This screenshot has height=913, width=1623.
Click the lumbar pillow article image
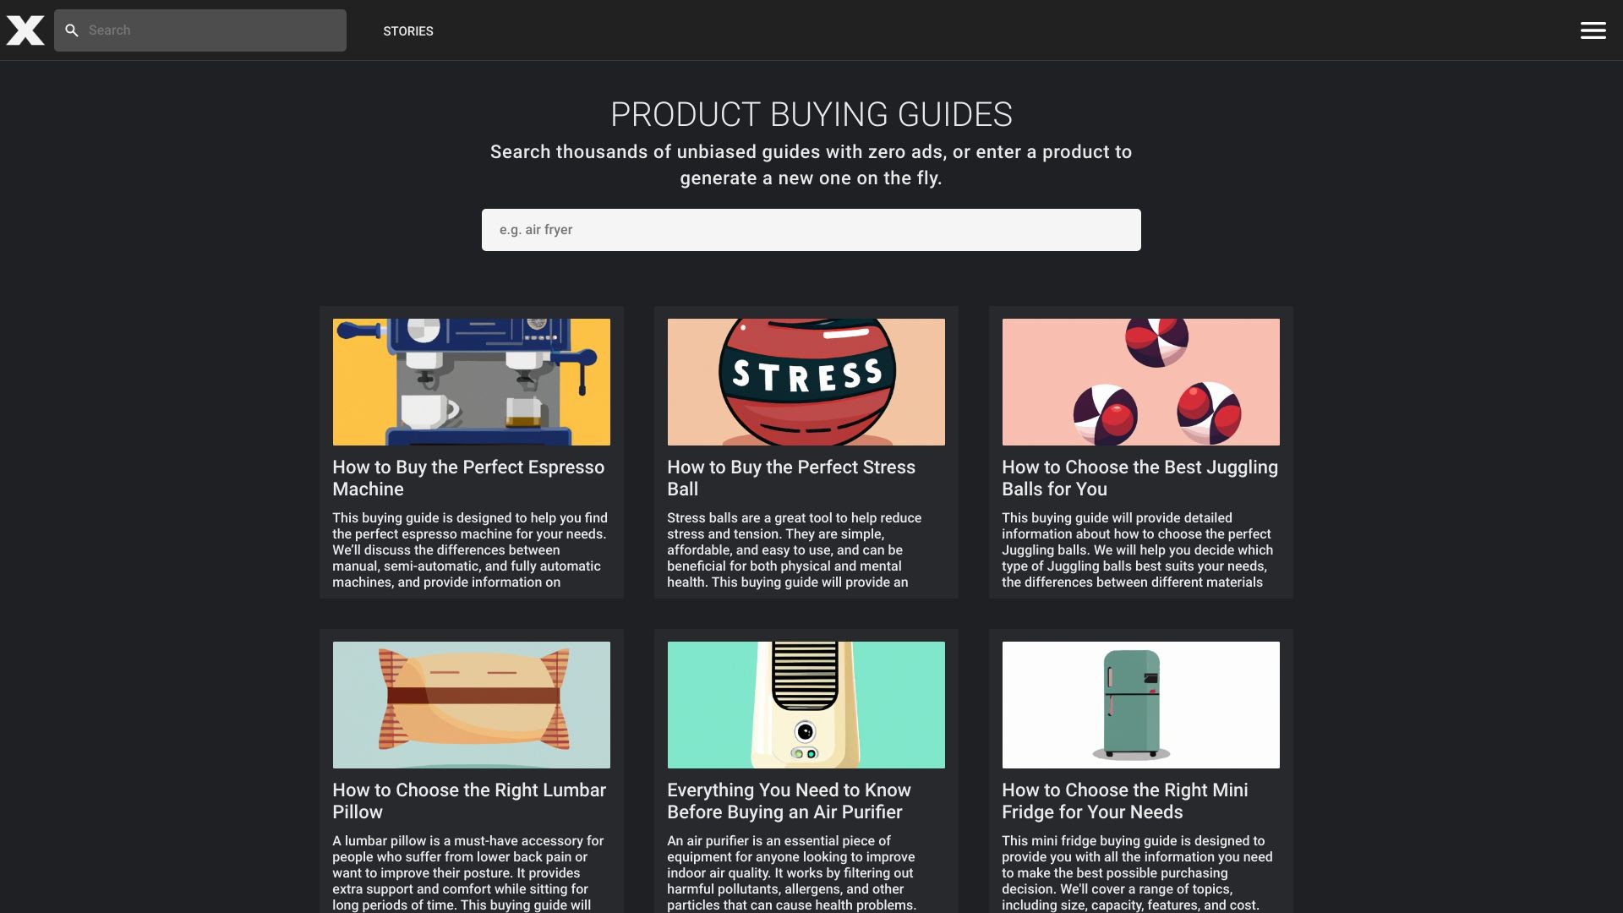coord(471,704)
